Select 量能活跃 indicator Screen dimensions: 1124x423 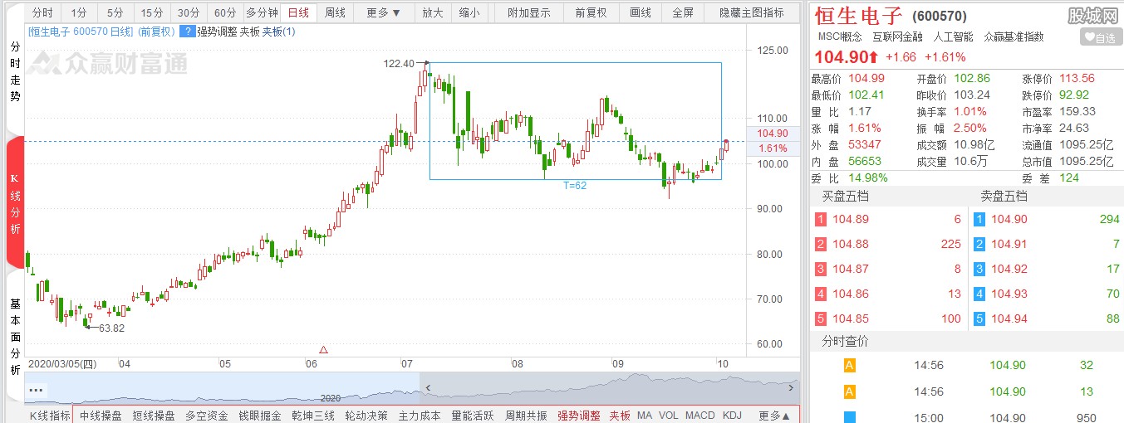tap(473, 416)
